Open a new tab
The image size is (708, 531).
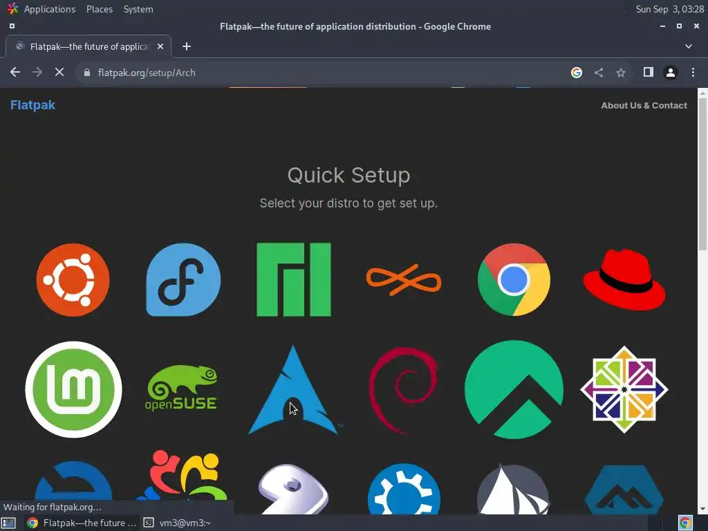[x=187, y=46]
